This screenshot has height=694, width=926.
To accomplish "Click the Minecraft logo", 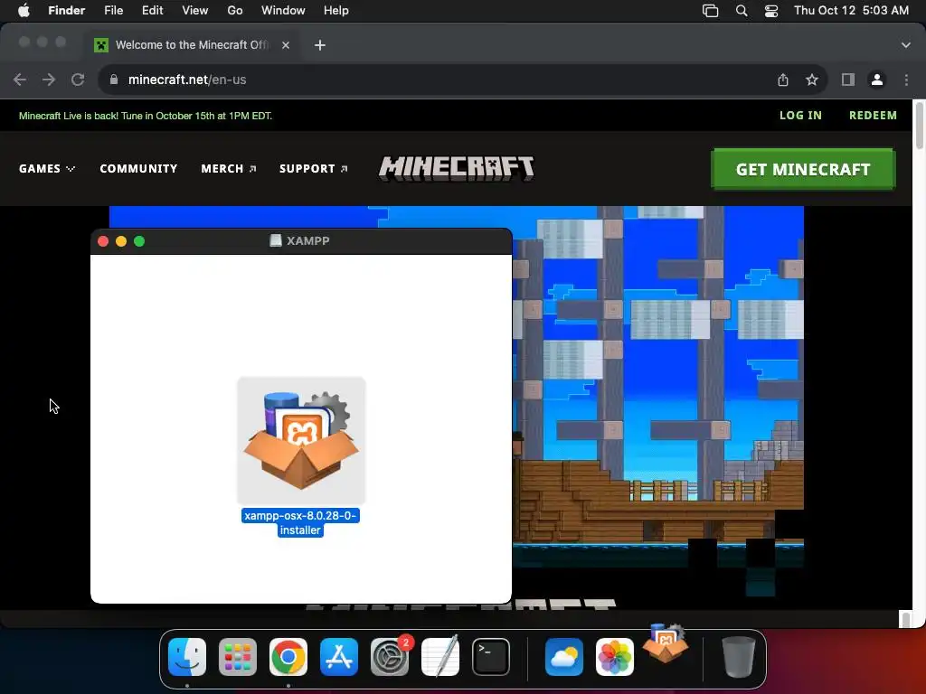I will tap(457, 168).
